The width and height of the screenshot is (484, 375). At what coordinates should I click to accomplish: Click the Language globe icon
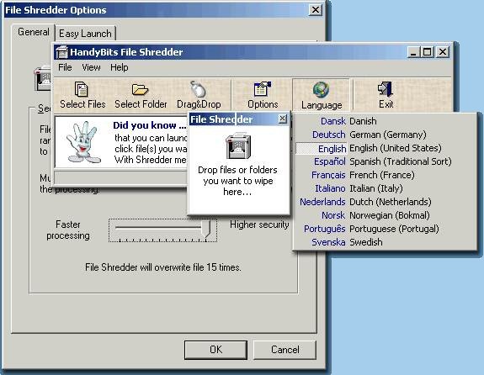pyautogui.click(x=321, y=90)
